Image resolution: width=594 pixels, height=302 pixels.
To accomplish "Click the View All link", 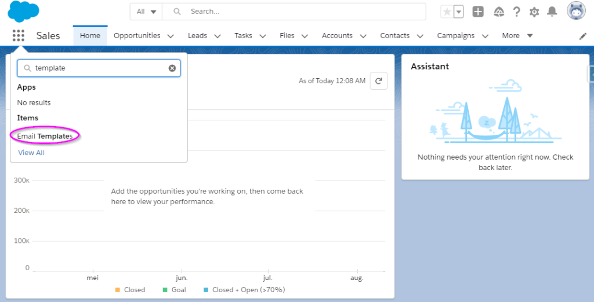I will pyautogui.click(x=31, y=153).
